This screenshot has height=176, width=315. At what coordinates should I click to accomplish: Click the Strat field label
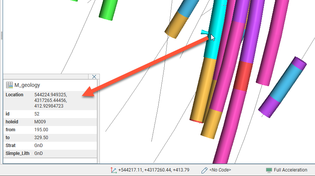coord(11,146)
